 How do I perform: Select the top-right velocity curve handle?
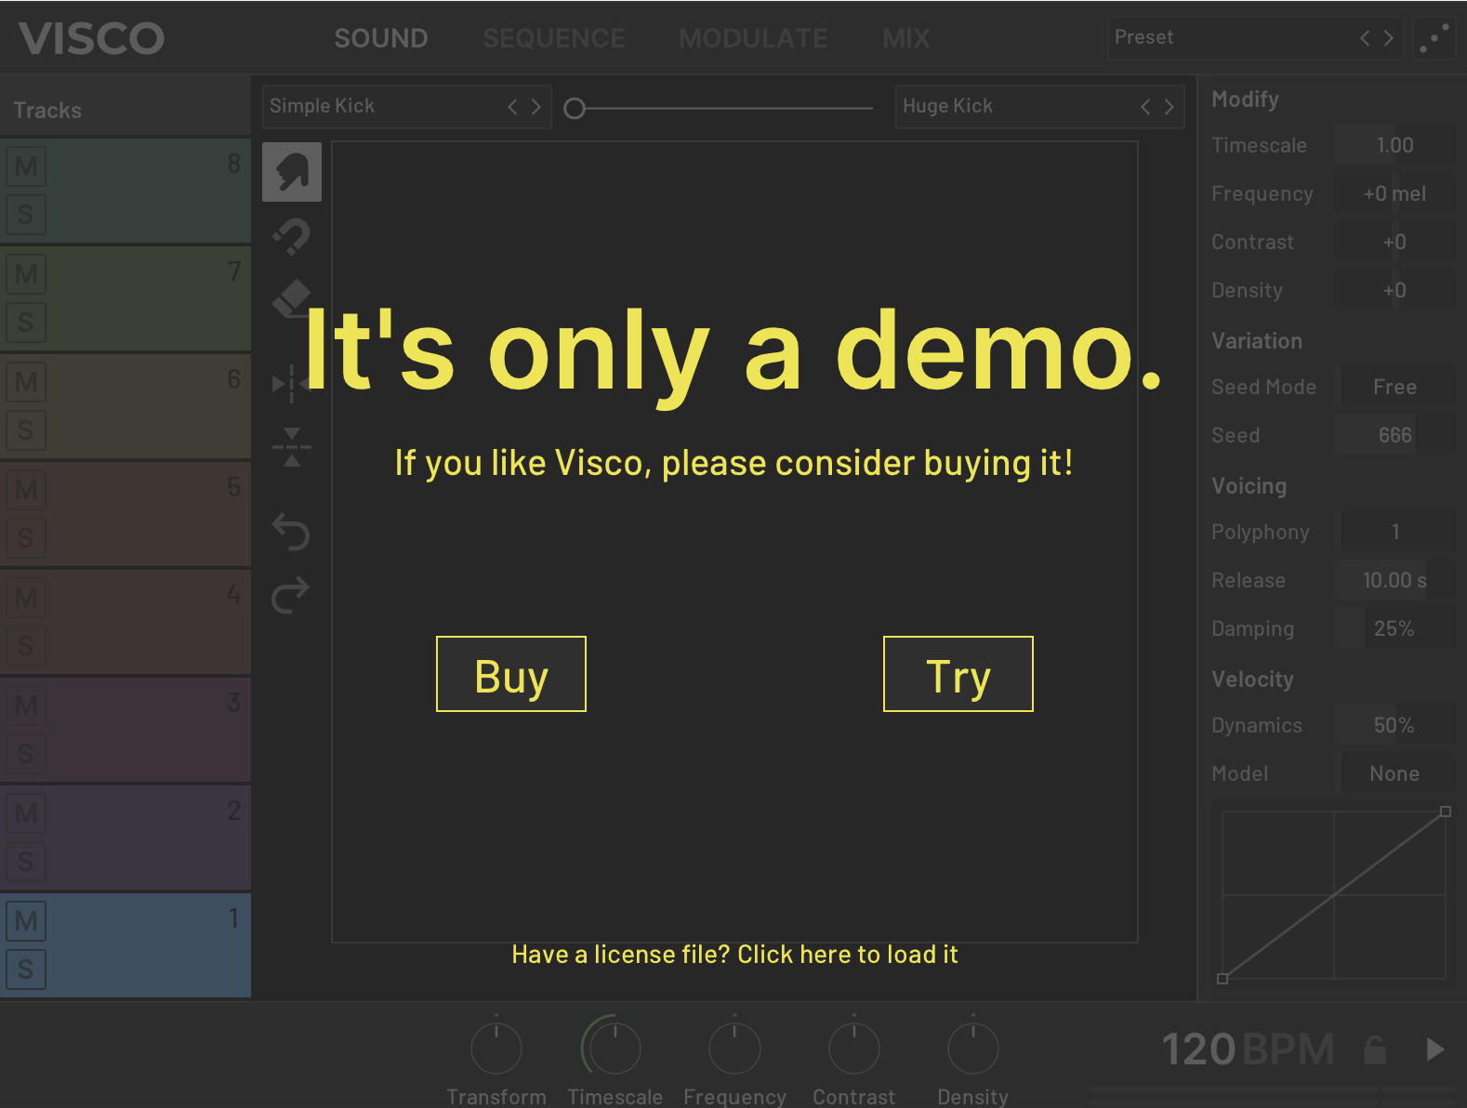[1446, 811]
